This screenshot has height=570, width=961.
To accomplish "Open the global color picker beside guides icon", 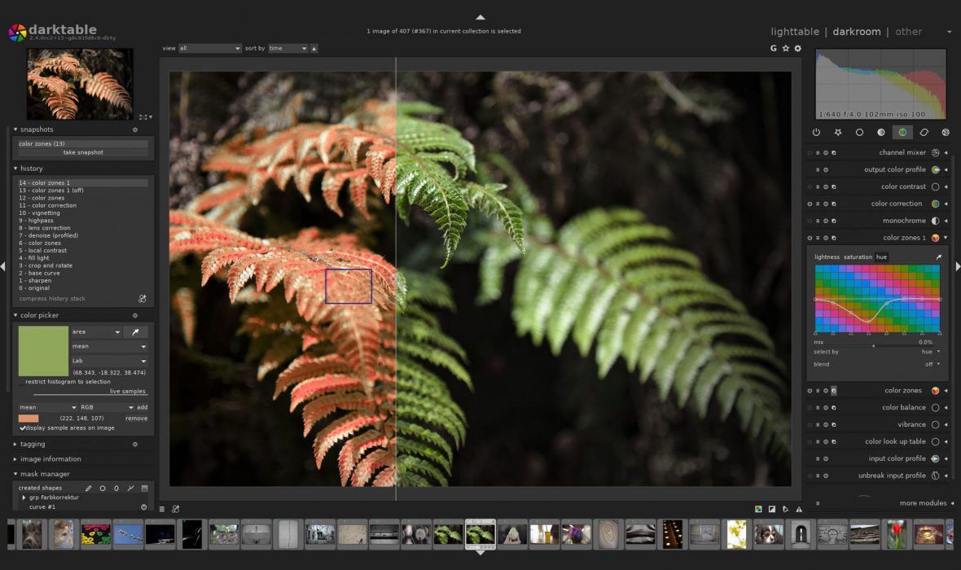I will click(x=786, y=48).
